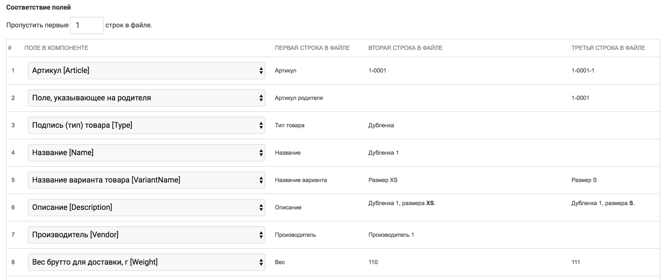This screenshot has height=280, width=667.
Task: Select the Размер XS cell value
Action: pos(382,180)
